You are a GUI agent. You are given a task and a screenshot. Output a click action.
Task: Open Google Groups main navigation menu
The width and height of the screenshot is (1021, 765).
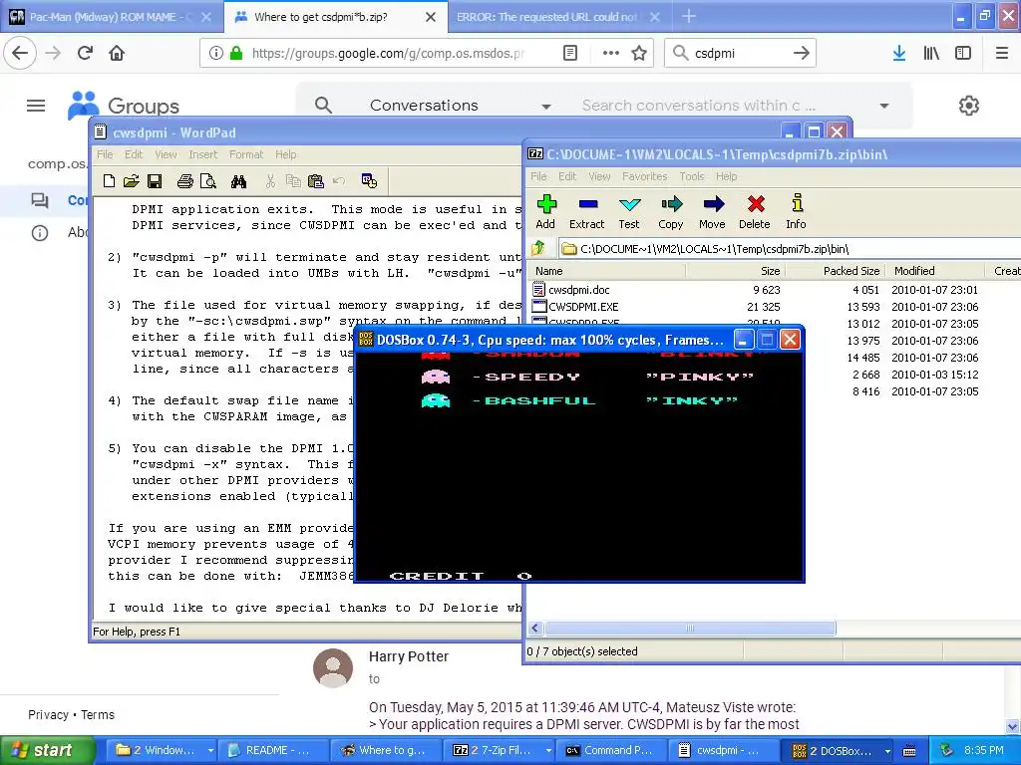(x=36, y=106)
